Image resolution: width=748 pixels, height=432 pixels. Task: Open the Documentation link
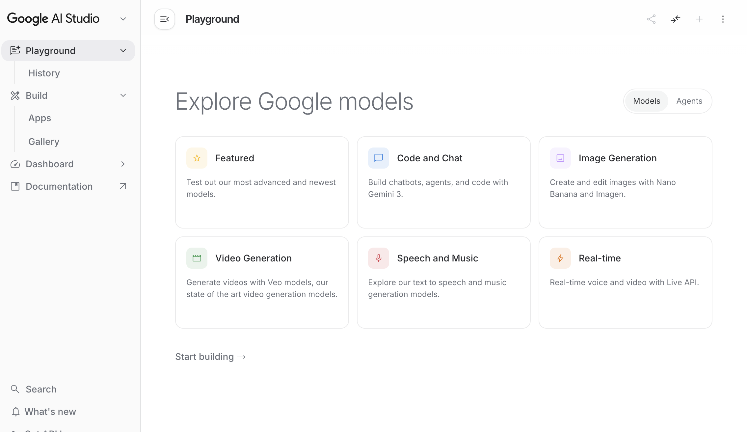[x=68, y=186]
